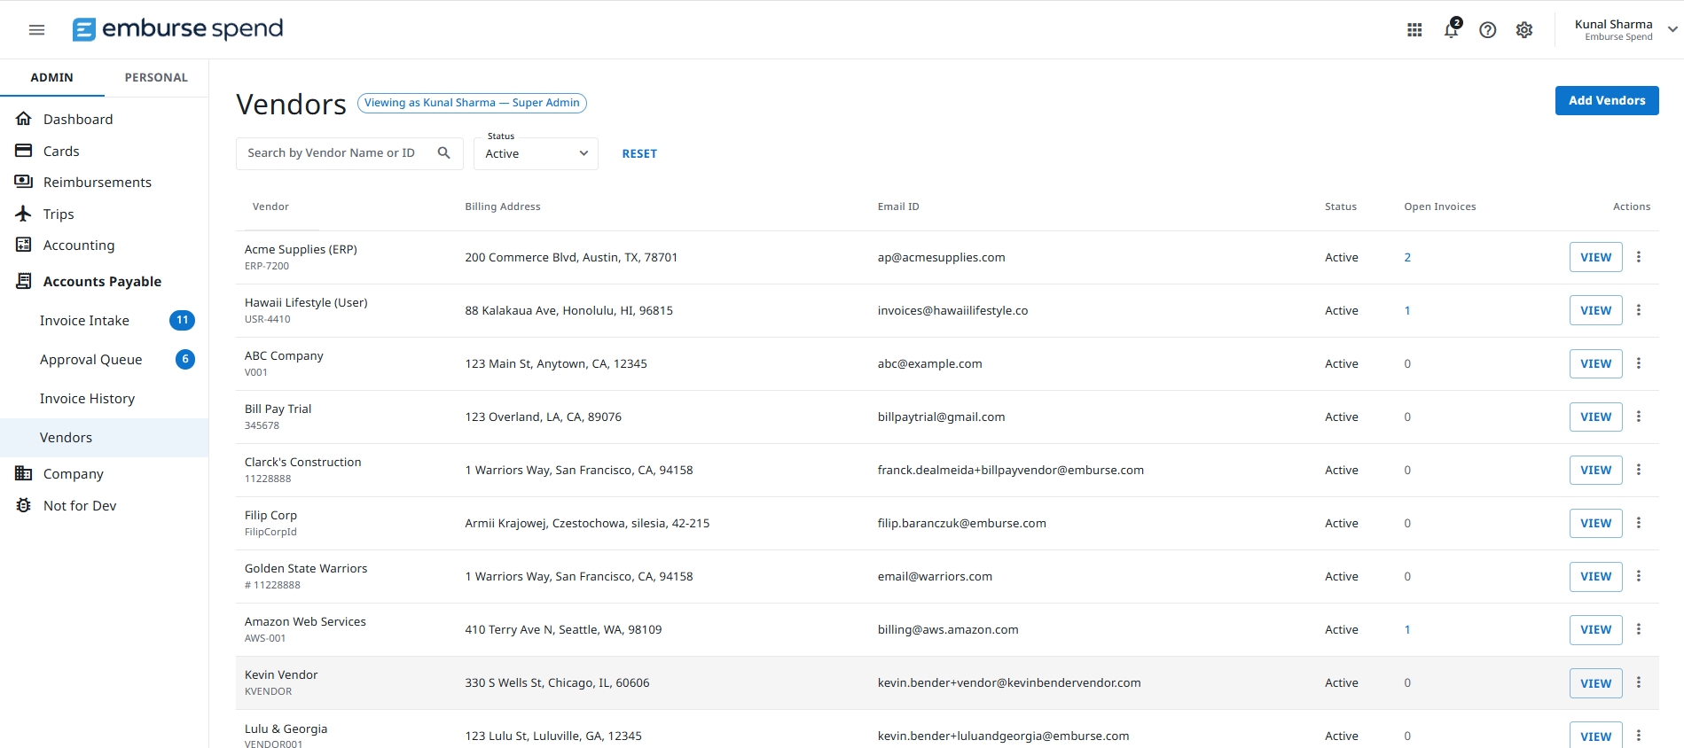The height and width of the screenshot is (748, 1684).
Task: Open the Status dropdown
Action: coord(536,153)
